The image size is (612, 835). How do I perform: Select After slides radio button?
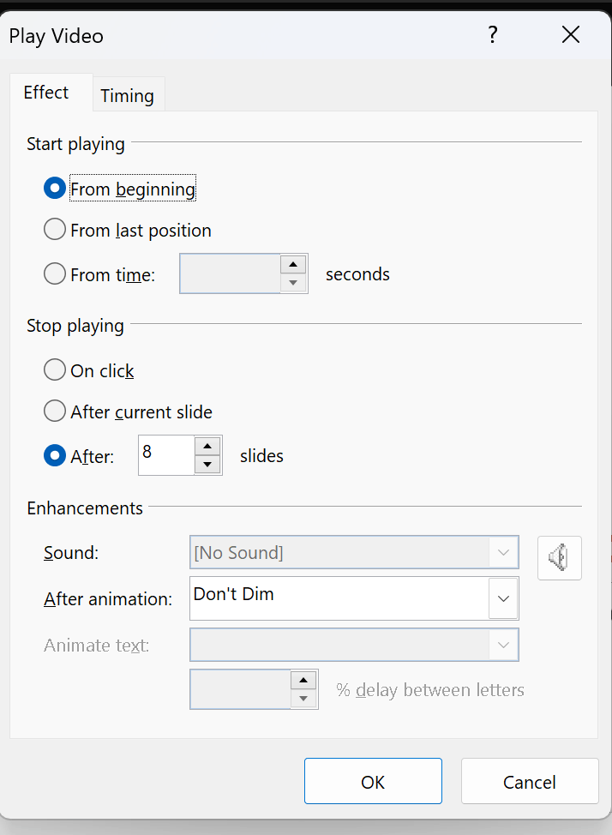coord(55,456)
